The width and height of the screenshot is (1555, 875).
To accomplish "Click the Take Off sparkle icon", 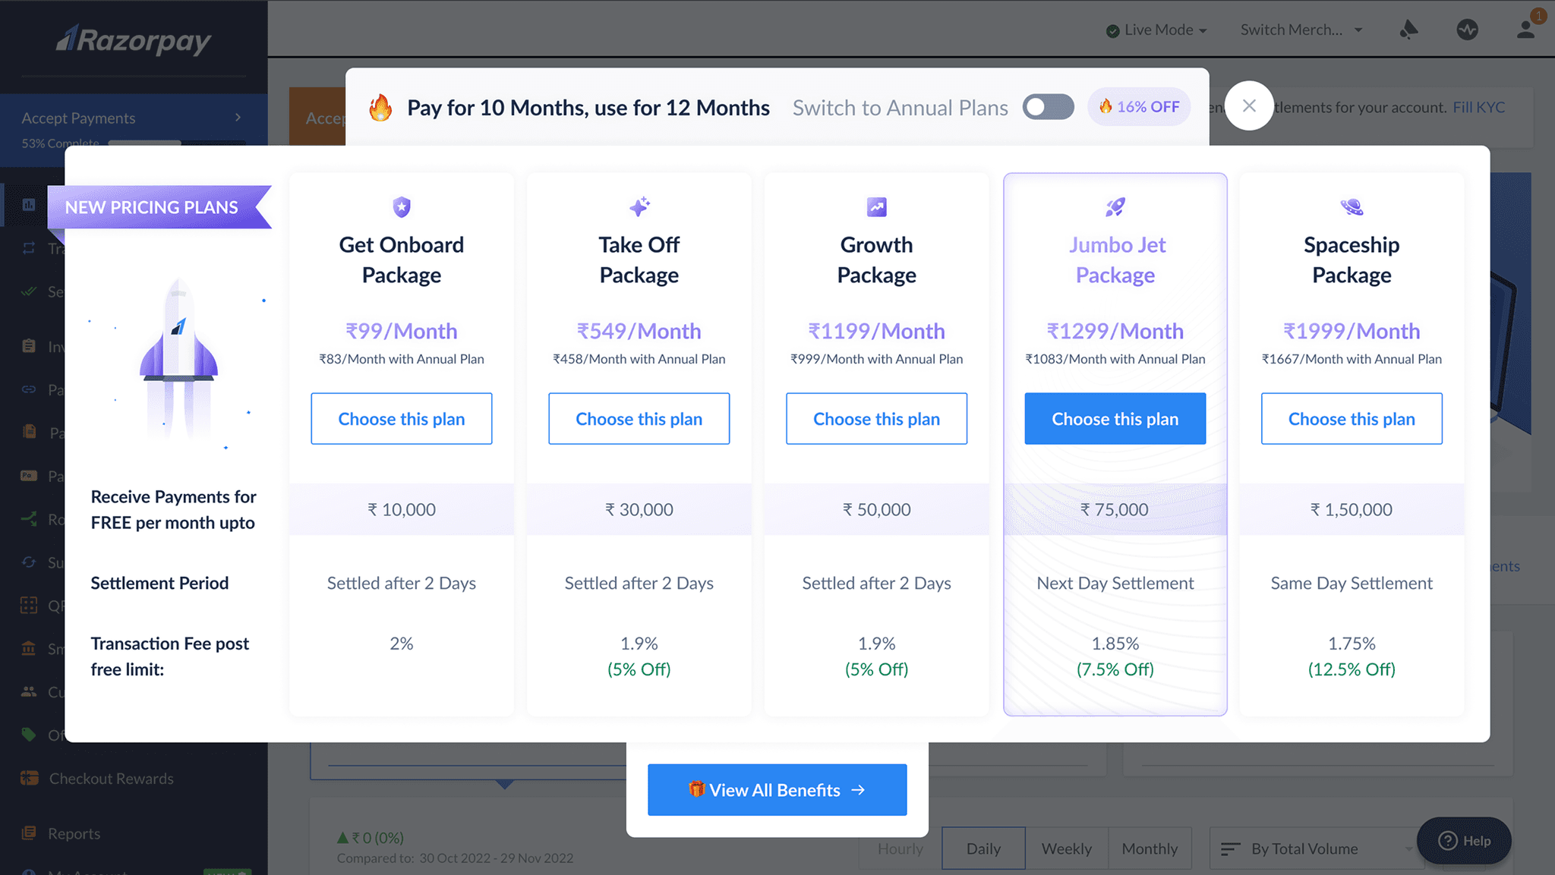I will tap(639, 206).
